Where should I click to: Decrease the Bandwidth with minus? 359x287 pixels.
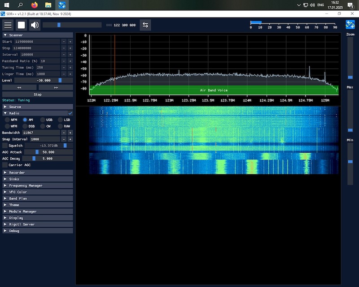pyautogui.click(x=64, y=133)
